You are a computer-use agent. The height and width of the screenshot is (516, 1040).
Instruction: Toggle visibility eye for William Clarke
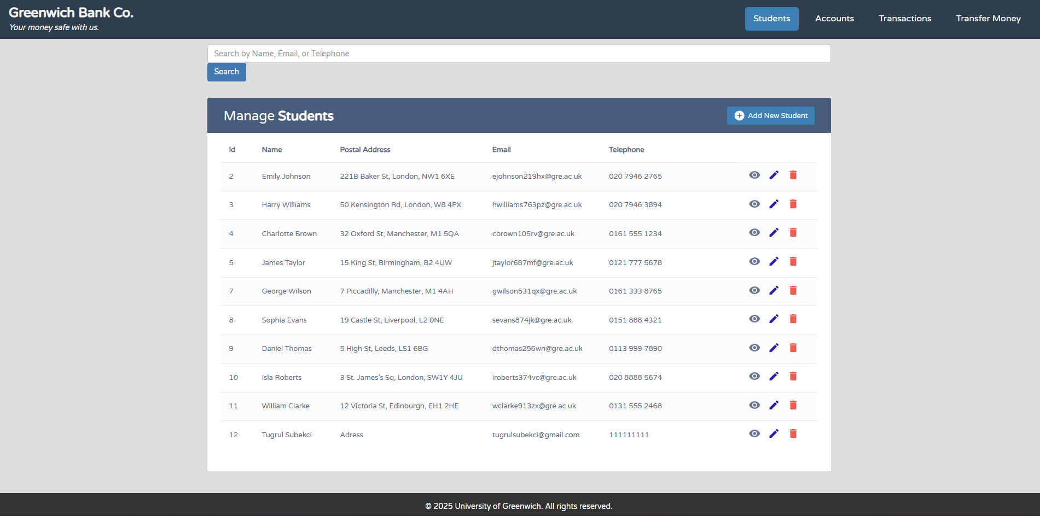pyautogui.click(x=754, y=405)
